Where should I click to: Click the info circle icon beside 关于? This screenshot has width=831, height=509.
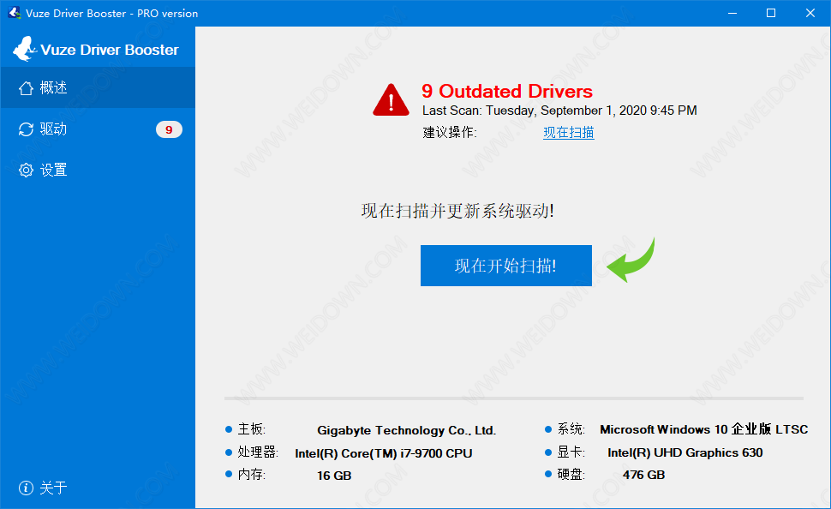26,488
